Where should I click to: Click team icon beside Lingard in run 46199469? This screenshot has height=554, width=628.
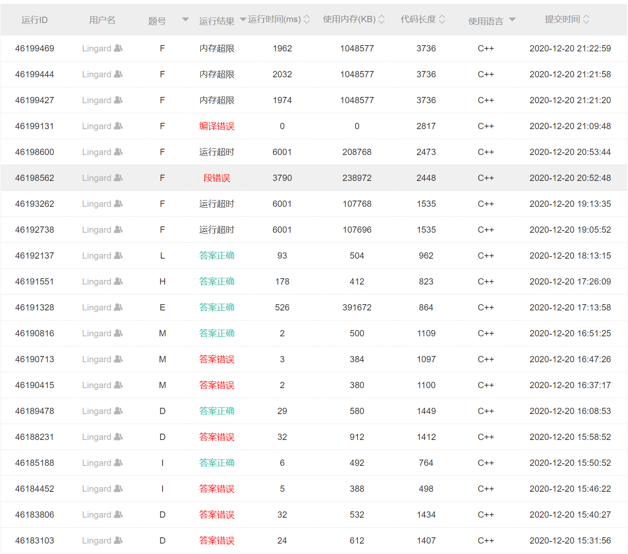[x=118, y=48]
